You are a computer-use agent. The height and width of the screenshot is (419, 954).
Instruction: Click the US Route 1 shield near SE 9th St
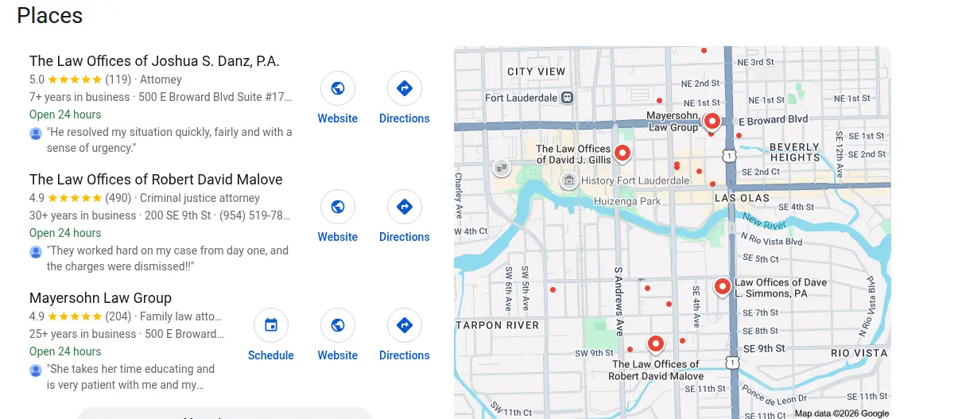(x=732, y=363)
